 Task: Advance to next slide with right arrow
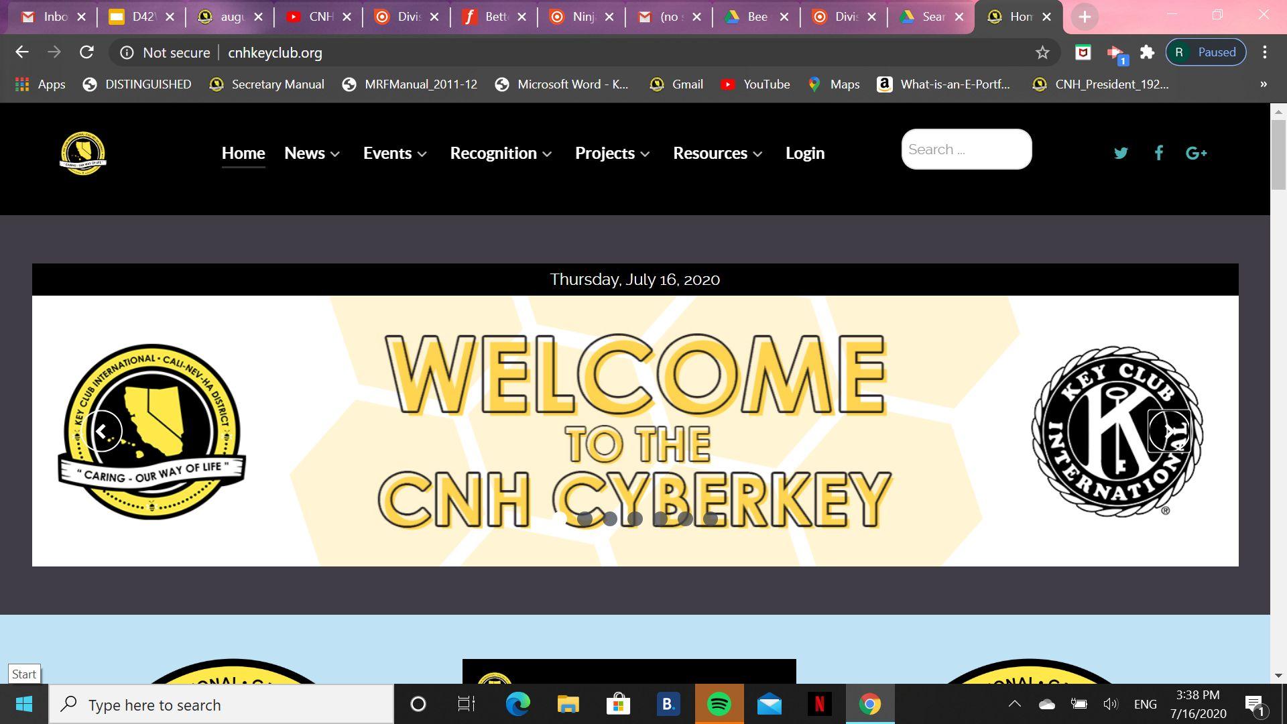point(1168,431)
